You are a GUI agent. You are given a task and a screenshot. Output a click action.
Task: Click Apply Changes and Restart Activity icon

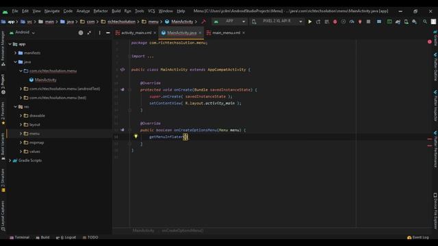[318, 21]
